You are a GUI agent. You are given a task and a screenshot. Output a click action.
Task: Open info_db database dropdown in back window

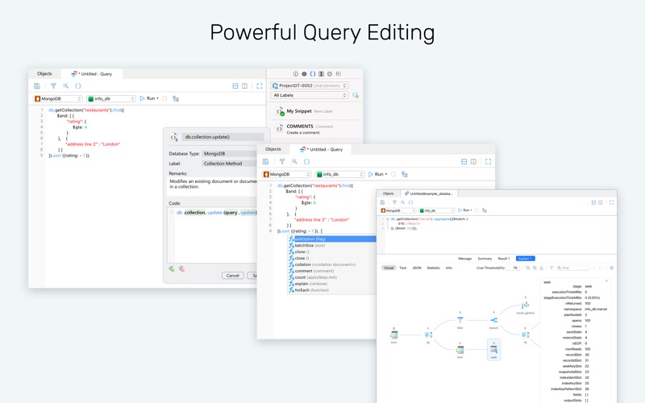111,98
